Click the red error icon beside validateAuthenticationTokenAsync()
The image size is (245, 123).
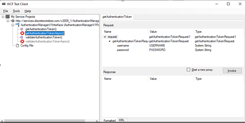click(22, 41)
